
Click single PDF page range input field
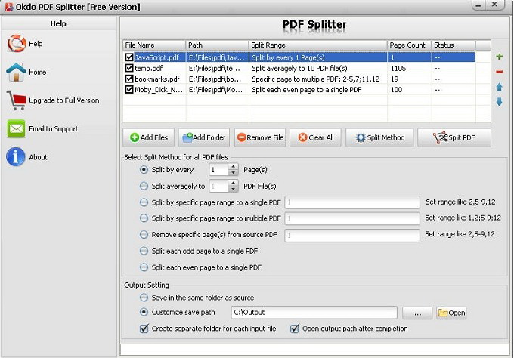pyautogui.click(x=352, y=202)
